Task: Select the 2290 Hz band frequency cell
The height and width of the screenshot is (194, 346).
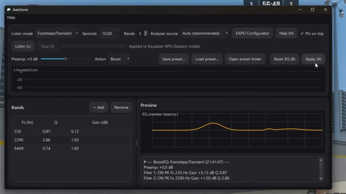Action: coord(27,140)
